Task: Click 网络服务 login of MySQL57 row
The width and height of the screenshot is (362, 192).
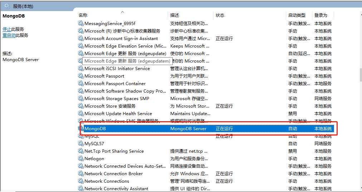Action: click(323, 143)
